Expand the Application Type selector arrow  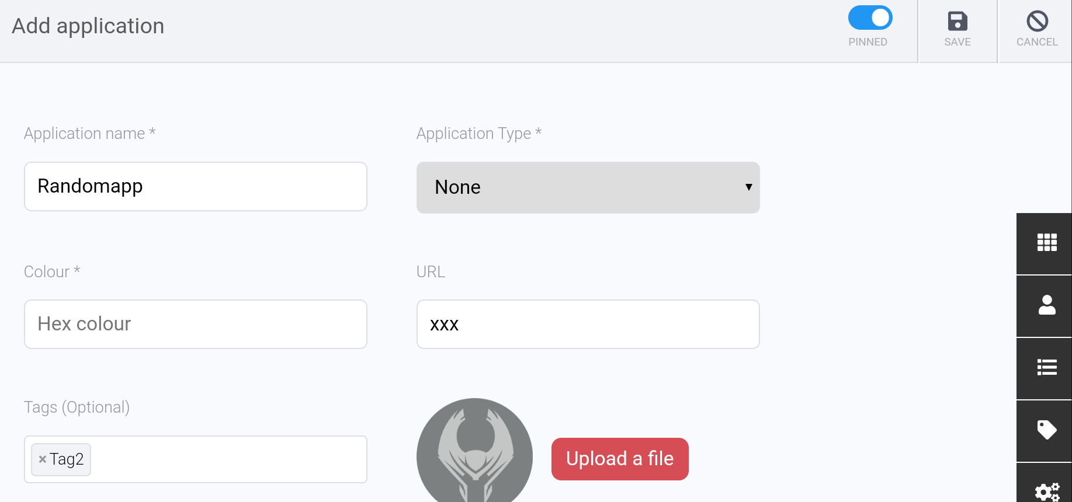point(748,187)
